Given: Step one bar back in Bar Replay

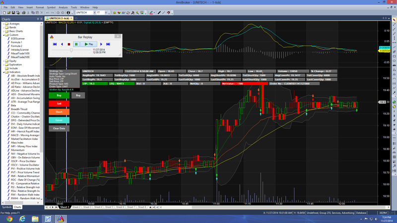Looking at the screenshot, I should 62,44.
